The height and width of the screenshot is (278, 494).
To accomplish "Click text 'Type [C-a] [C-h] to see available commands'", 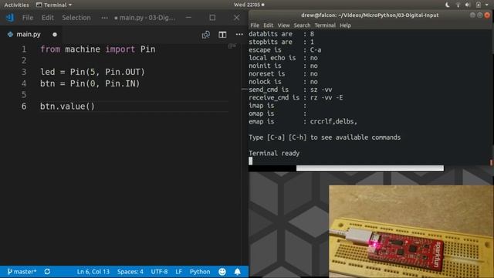I will point(324,137).
